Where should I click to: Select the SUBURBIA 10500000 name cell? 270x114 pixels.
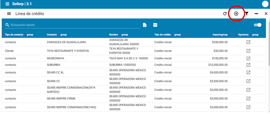point(122,65)
